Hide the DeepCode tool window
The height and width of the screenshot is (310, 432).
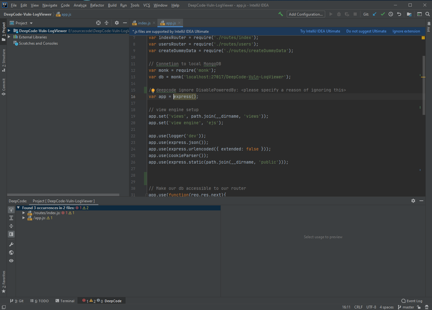421,201
